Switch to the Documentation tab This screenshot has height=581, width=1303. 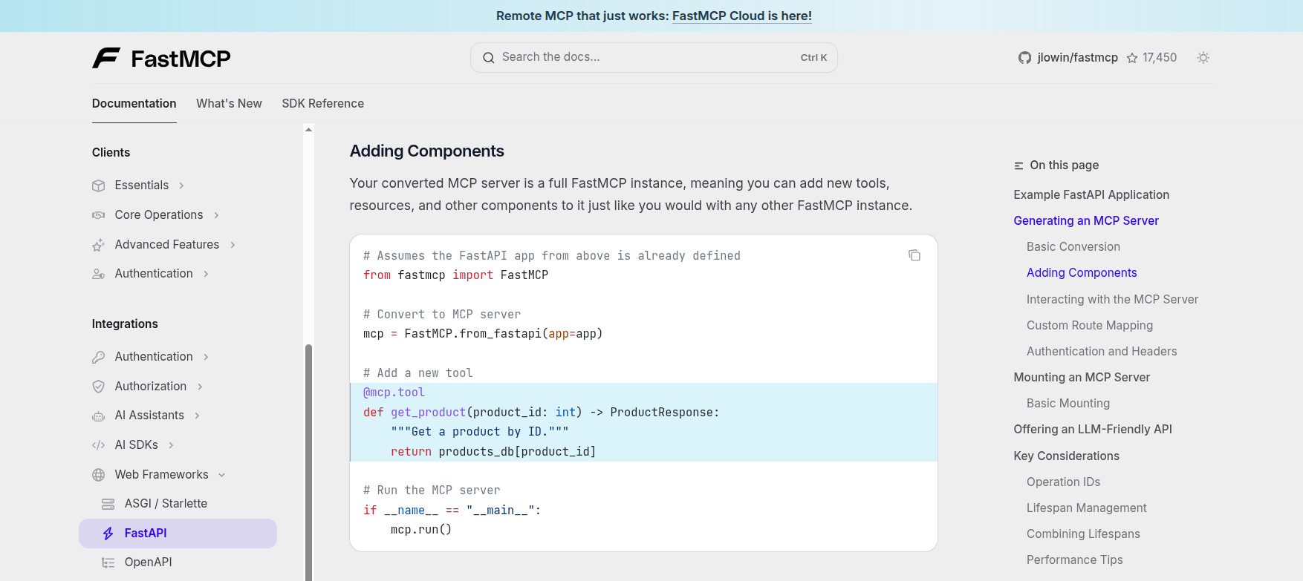pos(134,103)
